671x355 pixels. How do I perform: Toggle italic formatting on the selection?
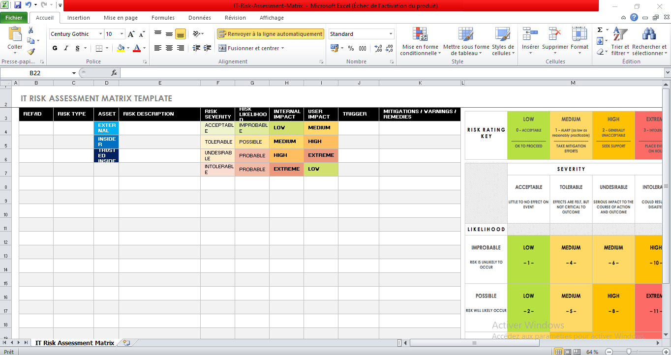(x=65, y=48)
